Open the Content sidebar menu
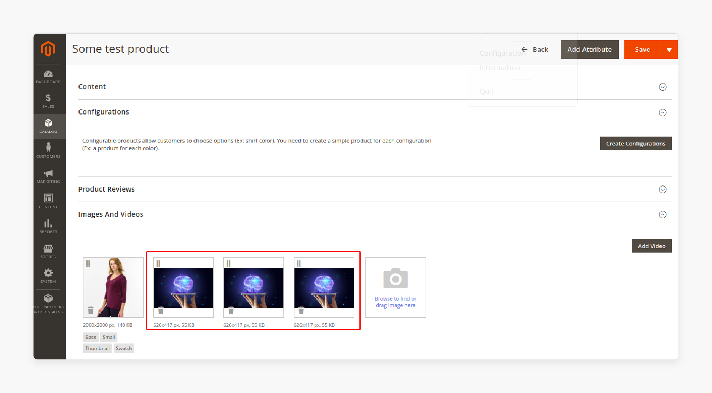Screen dimensions: 712x393 (48, 201)
